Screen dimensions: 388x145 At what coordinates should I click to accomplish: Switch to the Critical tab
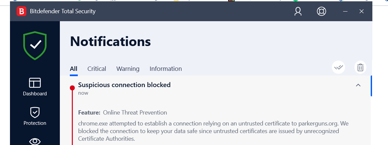tap(97, 69)
